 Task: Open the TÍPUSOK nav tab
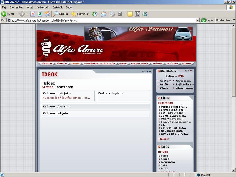62,63
